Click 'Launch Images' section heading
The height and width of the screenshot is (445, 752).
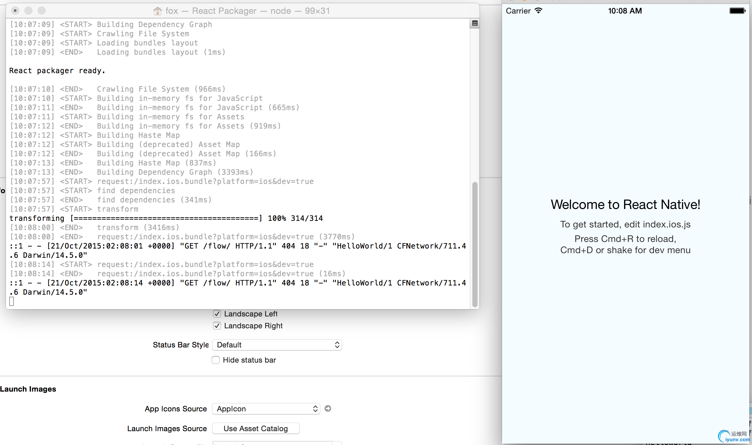[x=28, y=389]
